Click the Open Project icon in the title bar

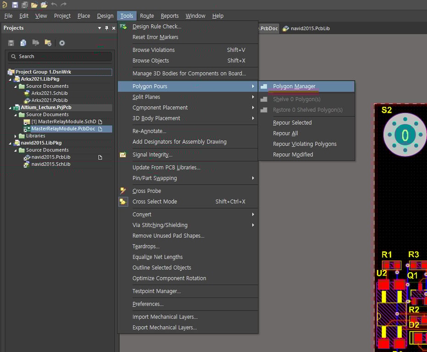pos(44,5)
